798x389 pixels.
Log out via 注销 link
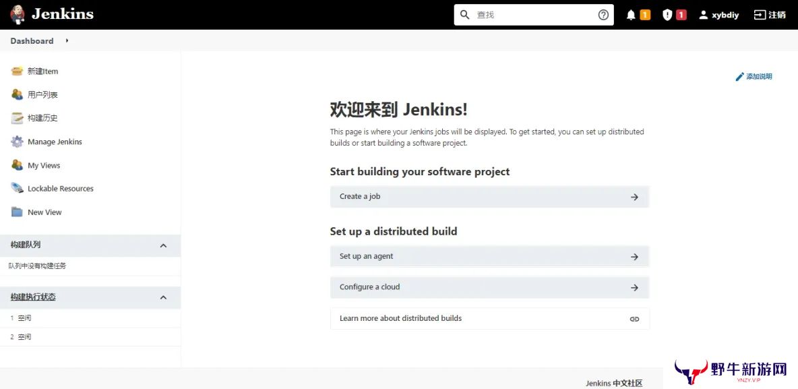777,15
